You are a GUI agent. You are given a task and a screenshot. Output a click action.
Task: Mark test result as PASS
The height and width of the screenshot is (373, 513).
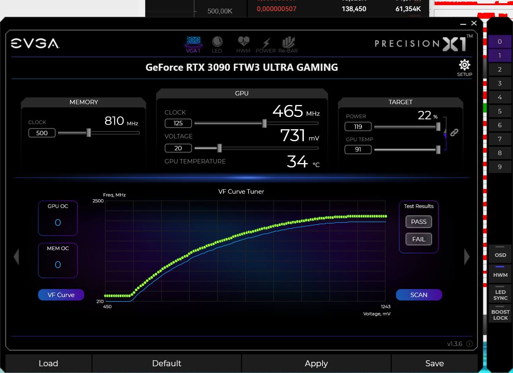[x=419, y=222]
